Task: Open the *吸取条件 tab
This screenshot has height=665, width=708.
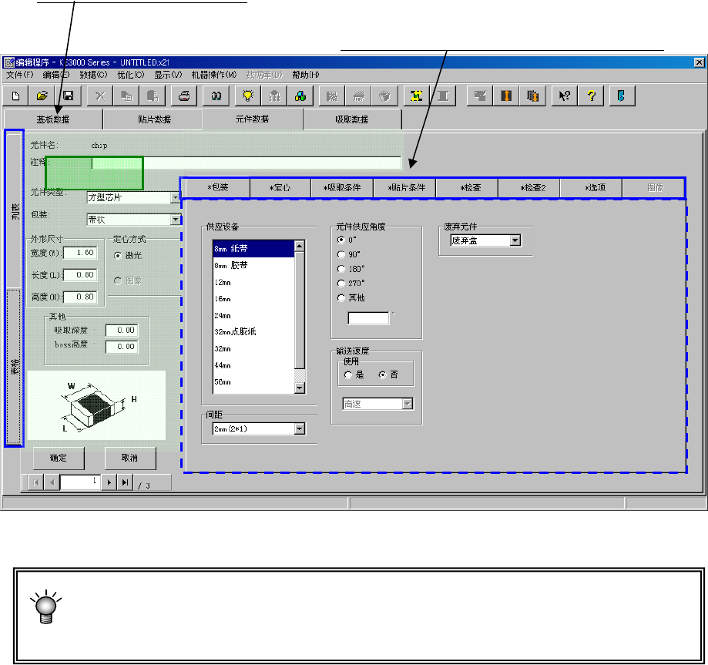Action: point(342,187)
